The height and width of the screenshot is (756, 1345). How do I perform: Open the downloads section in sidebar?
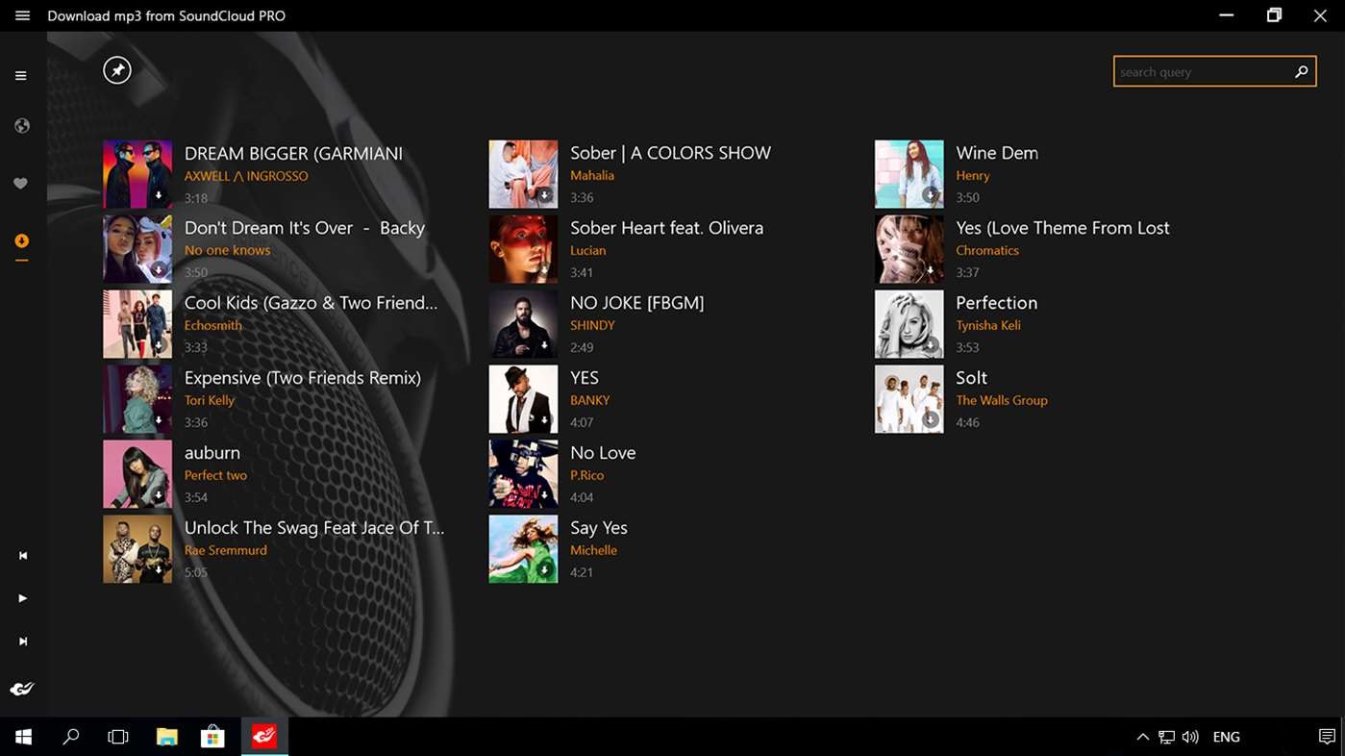21,240
